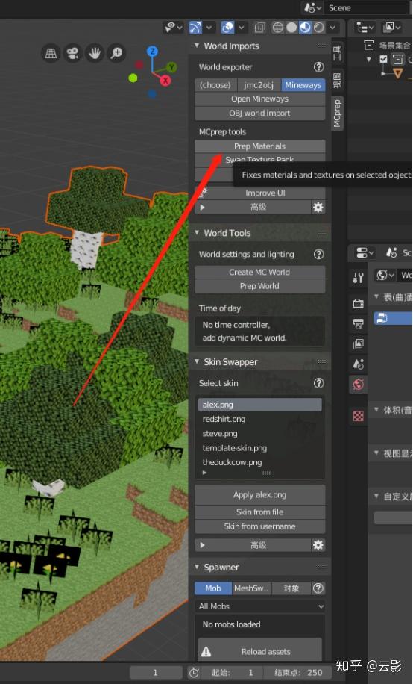Image resolution: width=413 pixels, height=684 pixels.
Task: Open gear settings in MCprep tools
Action: pyautogui.click(x=318, y=207)
